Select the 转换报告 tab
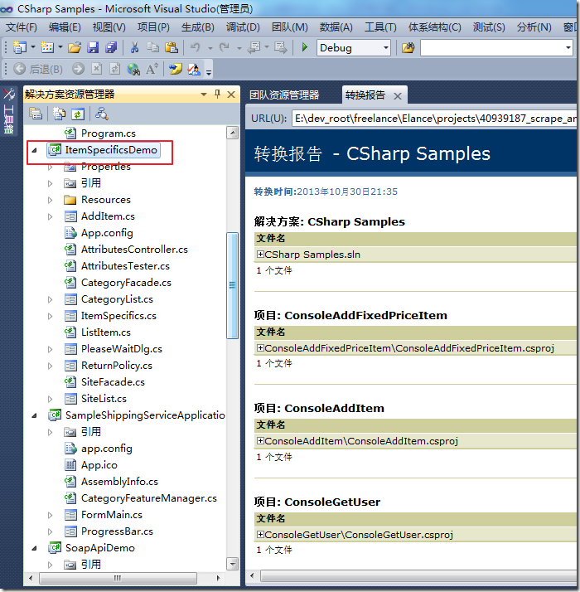This screenshot has height=592, width=580. [x=365, y=95]
